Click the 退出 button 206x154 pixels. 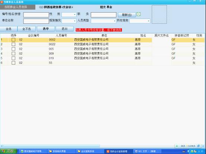coord(64,29)
